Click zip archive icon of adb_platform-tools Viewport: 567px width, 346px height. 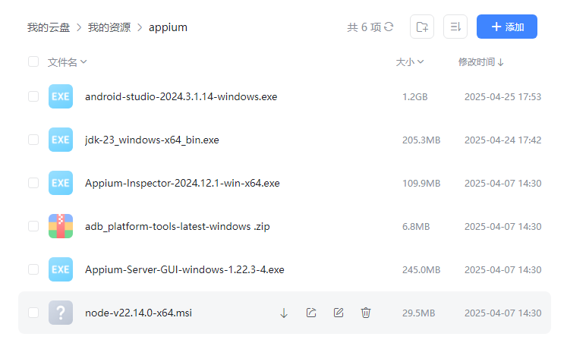(x=61, y=226)
